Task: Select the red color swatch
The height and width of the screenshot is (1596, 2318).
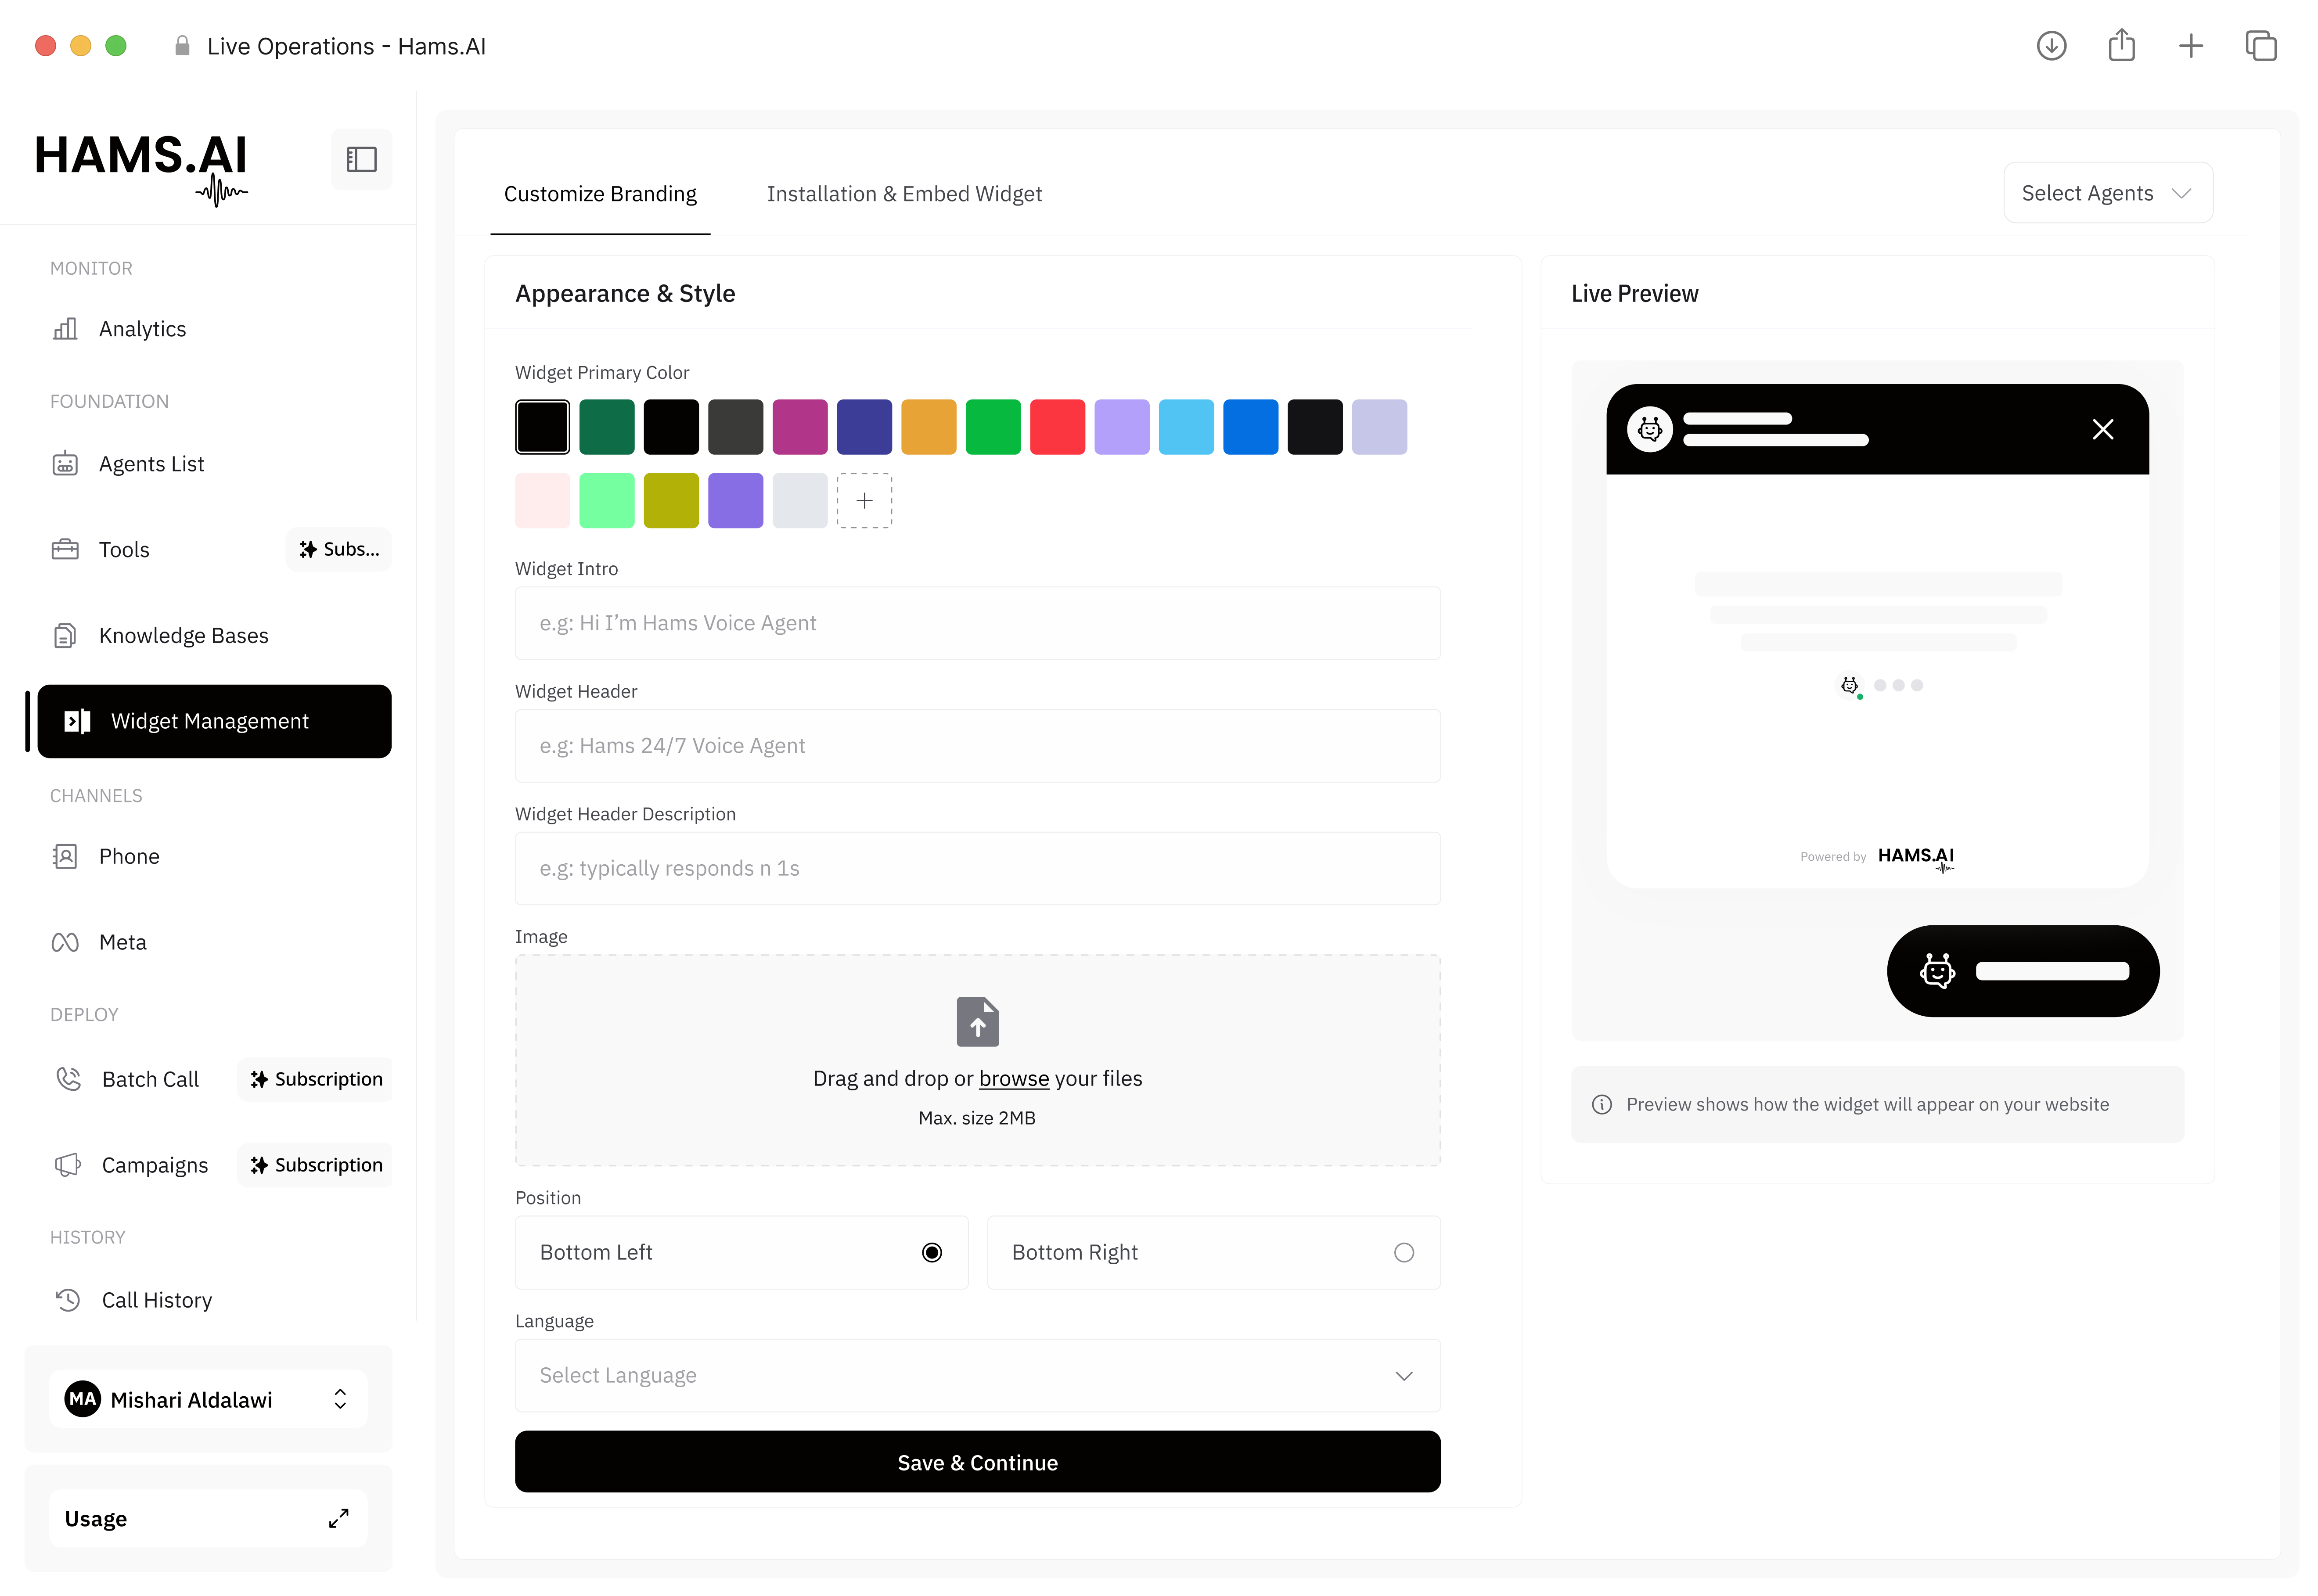Action: [x=1057, y=427]
